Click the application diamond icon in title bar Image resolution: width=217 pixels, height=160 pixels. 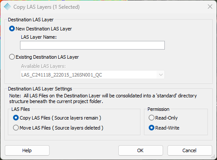7,7
